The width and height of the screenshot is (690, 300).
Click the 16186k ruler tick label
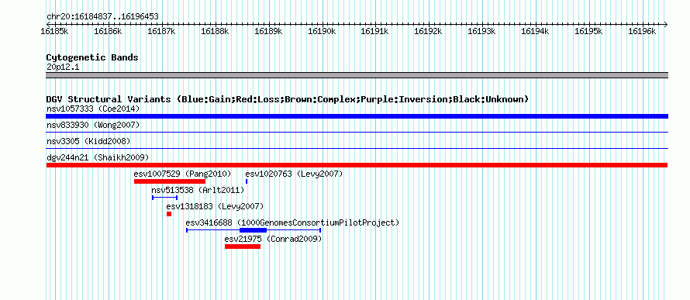[108, 31]
